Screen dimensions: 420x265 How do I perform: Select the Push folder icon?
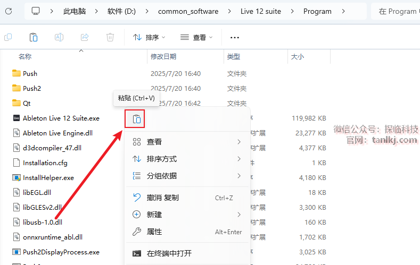pos(17,73)
